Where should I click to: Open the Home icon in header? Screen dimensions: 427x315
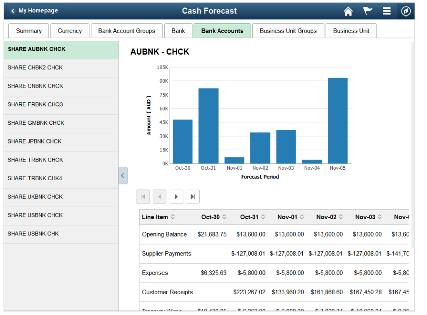point(348,11)
